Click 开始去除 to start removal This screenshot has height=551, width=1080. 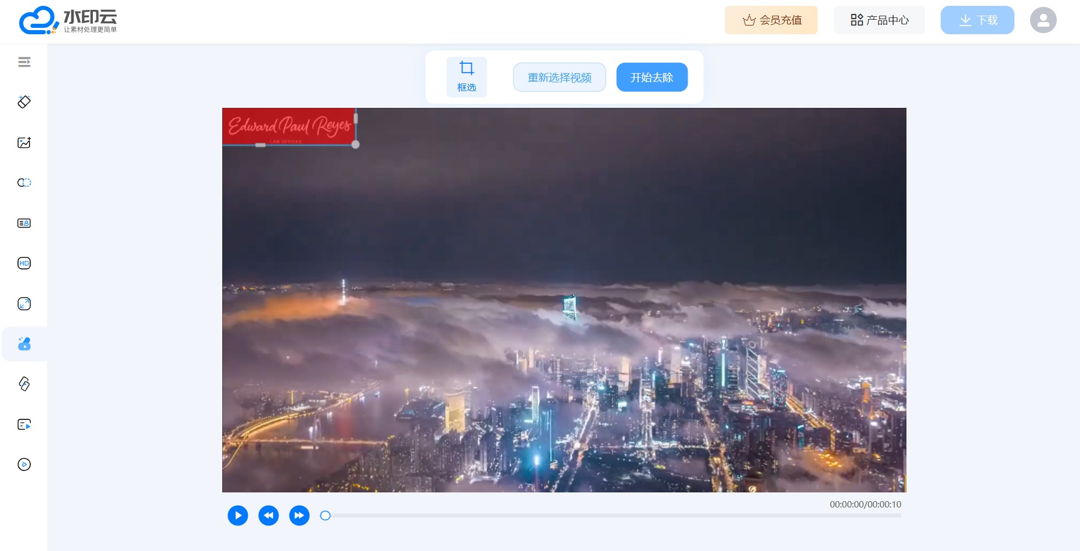652,77
